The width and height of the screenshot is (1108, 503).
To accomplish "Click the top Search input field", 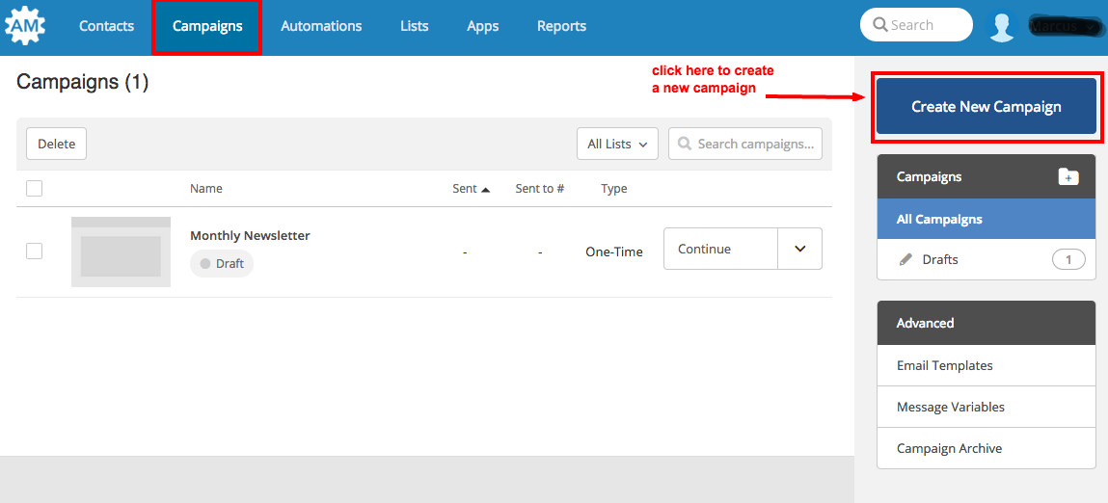I will coord(916,25).
